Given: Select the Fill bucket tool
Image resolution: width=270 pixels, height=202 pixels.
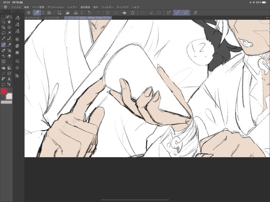Looking at the screenshot, I should [3, 68].
